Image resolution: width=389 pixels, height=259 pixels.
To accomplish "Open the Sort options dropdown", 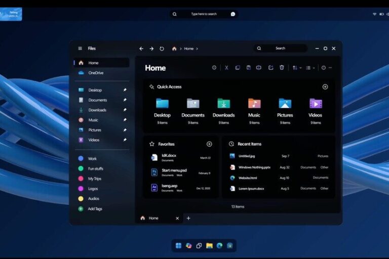I will [x=297, y=68].
